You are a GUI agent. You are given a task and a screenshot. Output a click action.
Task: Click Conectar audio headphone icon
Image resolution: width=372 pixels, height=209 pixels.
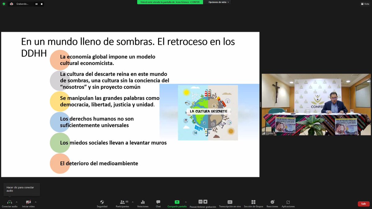click(x=10, y=202)
